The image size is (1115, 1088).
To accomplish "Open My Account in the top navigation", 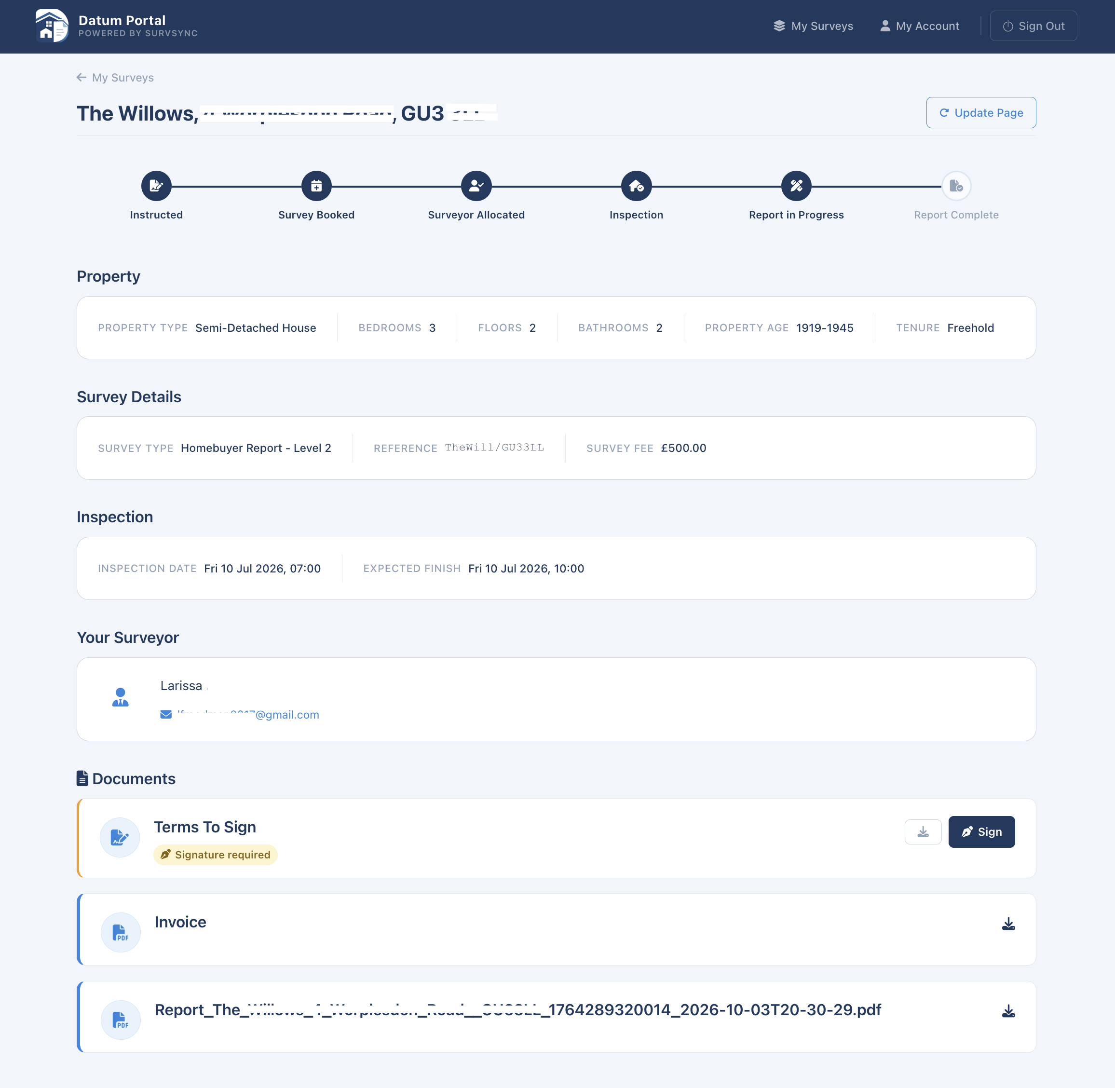I will click(919, 26).
